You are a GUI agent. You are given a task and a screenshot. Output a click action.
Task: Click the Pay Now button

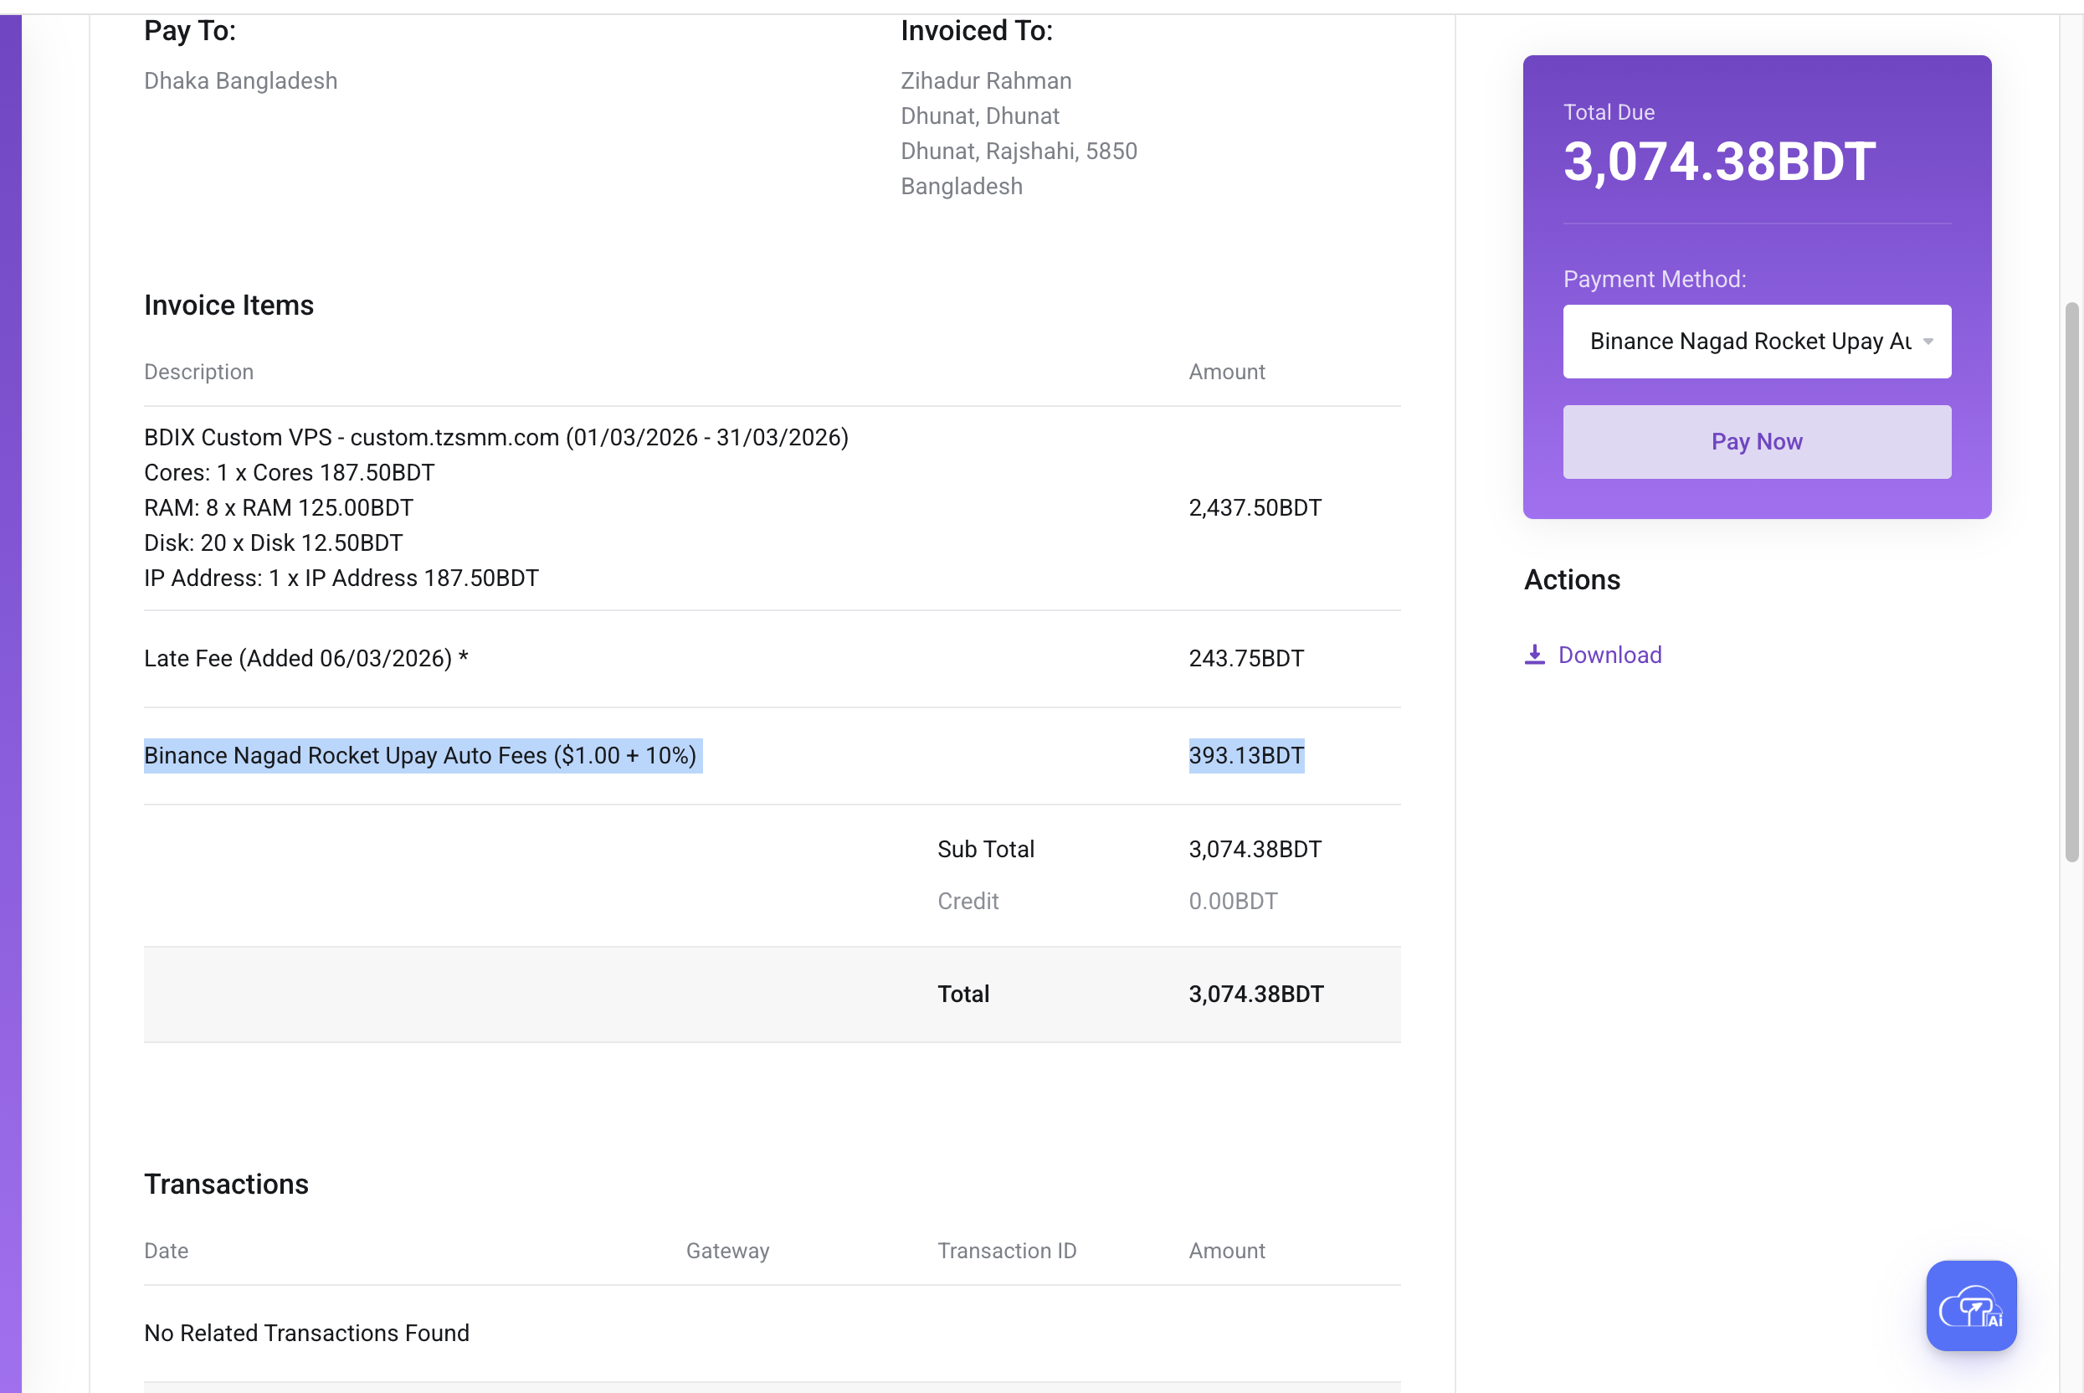click(1755, 440)
